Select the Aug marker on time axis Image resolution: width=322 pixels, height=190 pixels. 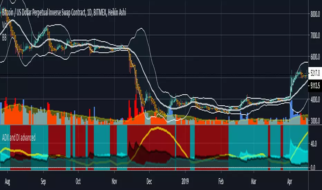[7, 182]
